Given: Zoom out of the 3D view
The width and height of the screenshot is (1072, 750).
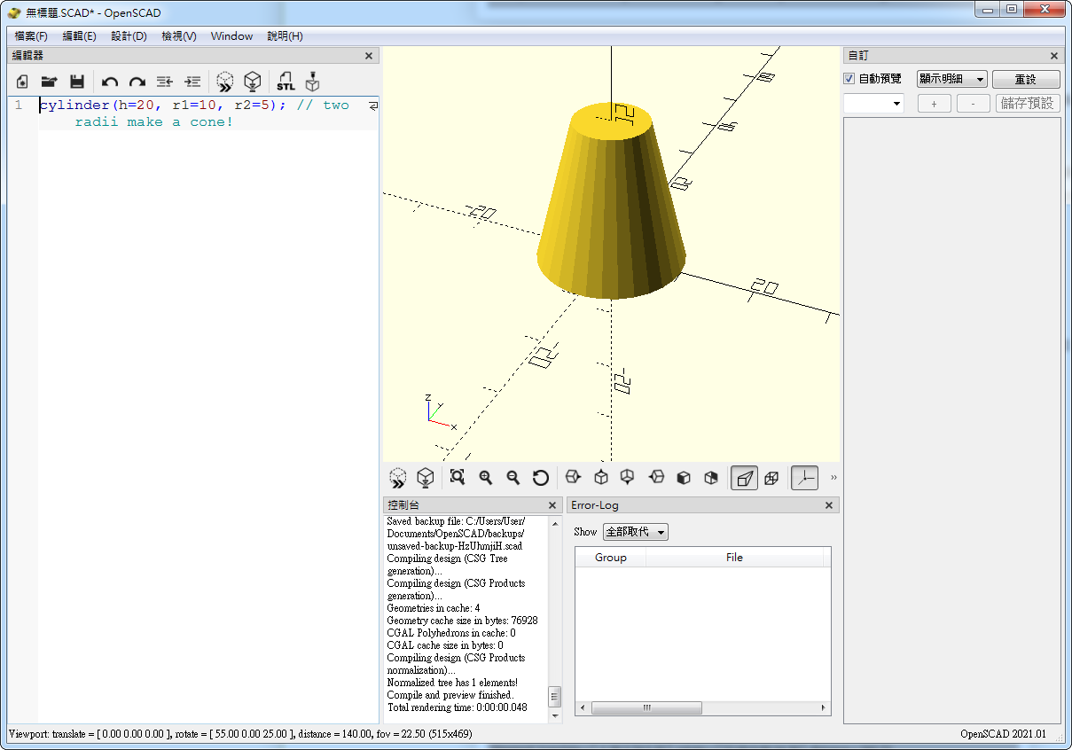Looking at the screenshot, I should point(513,477).
